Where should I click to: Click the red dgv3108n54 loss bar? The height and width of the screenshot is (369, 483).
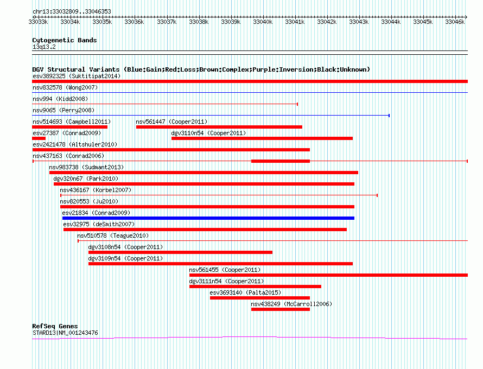coord(180,252)
